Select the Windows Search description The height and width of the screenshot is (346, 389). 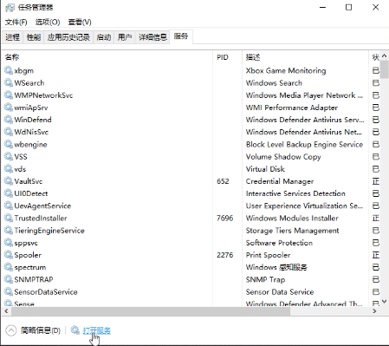tap(274, 83)
